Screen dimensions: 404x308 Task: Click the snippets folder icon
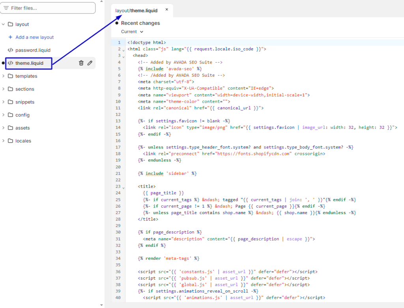(10, 102)
